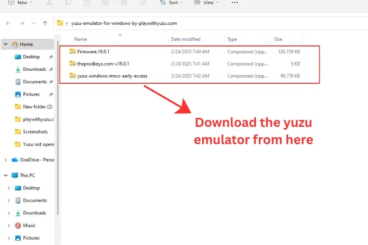This screenshot has width=368, height=245.
Task: Click yuzu-windows-msvc zip folder icon
Action: (x=72, y=76)
